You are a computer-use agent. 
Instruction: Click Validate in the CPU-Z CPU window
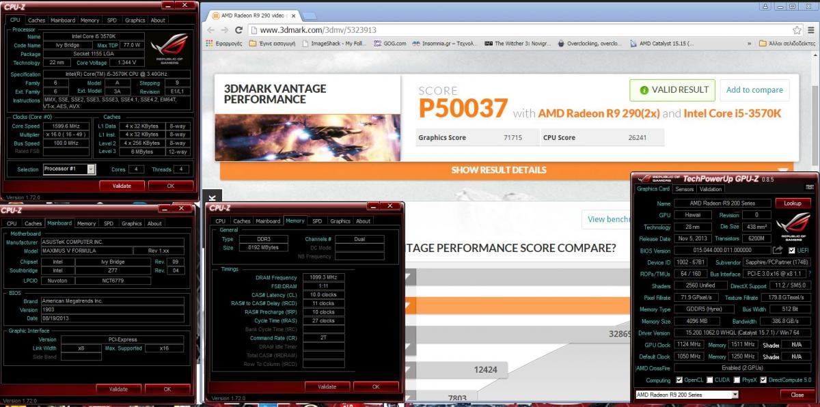pos(121,185)
